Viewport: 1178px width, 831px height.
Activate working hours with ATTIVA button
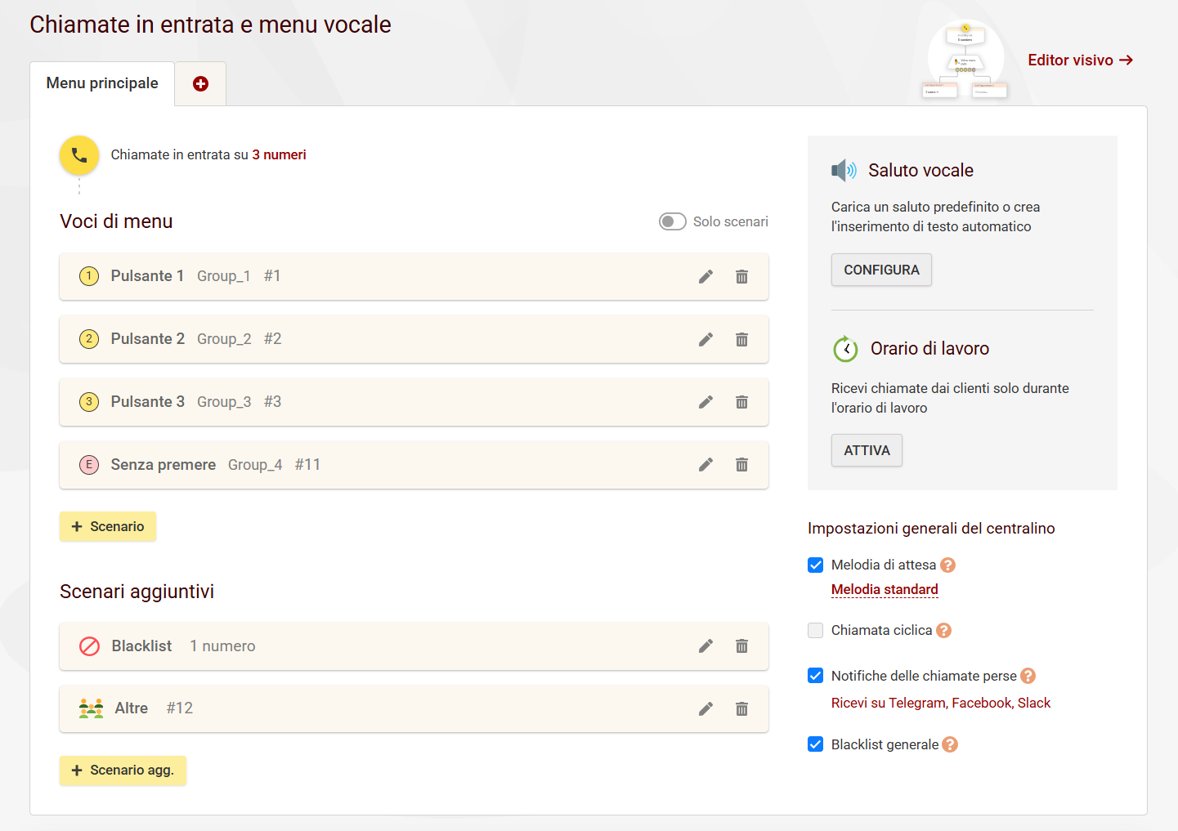click(x=866, y=450)
